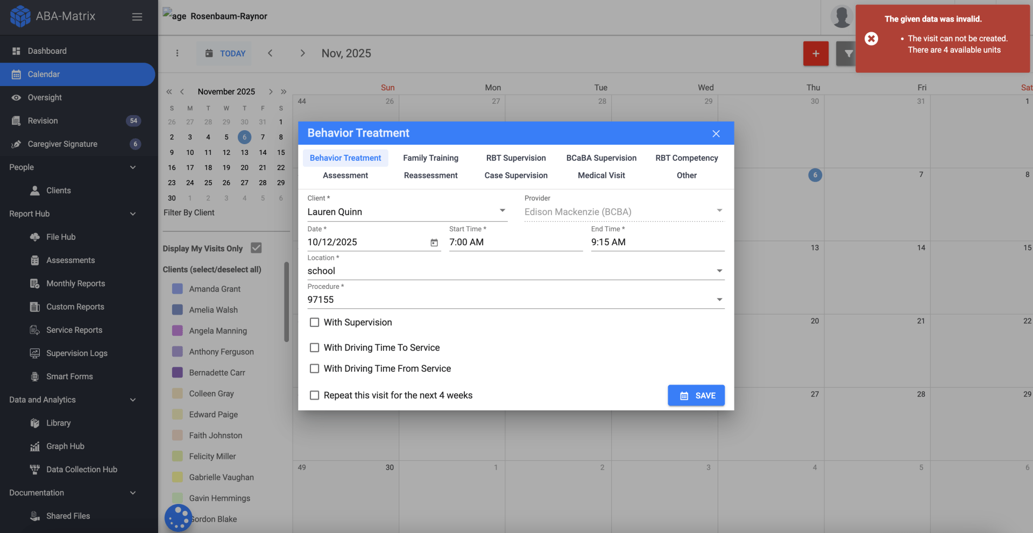Open the calendar filter icon
The image size is (1033, 533).
[848, 53]
